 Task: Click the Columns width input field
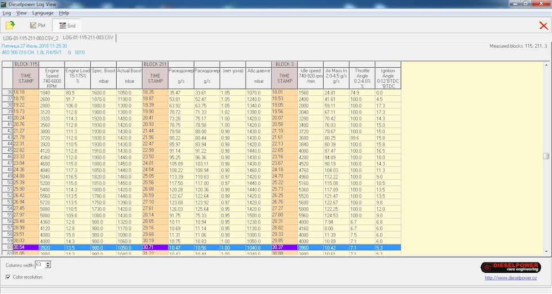(x=39, y=265)
